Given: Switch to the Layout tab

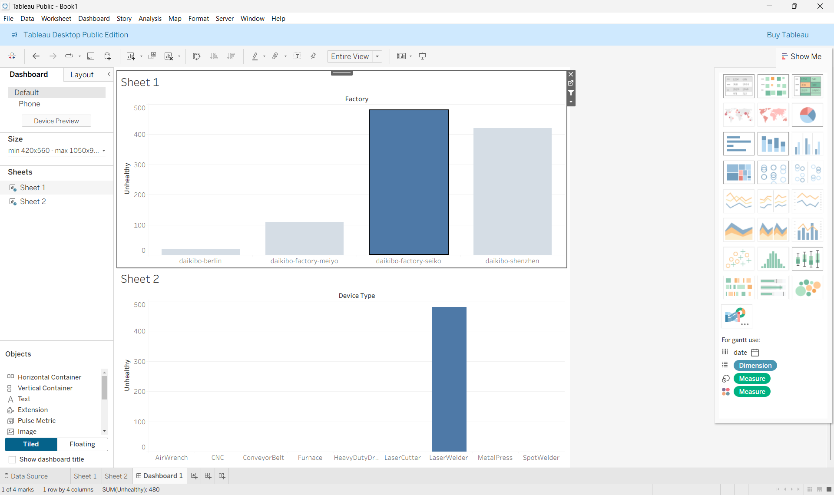Looking at the screenshot, I should click(x=82, y=75).
